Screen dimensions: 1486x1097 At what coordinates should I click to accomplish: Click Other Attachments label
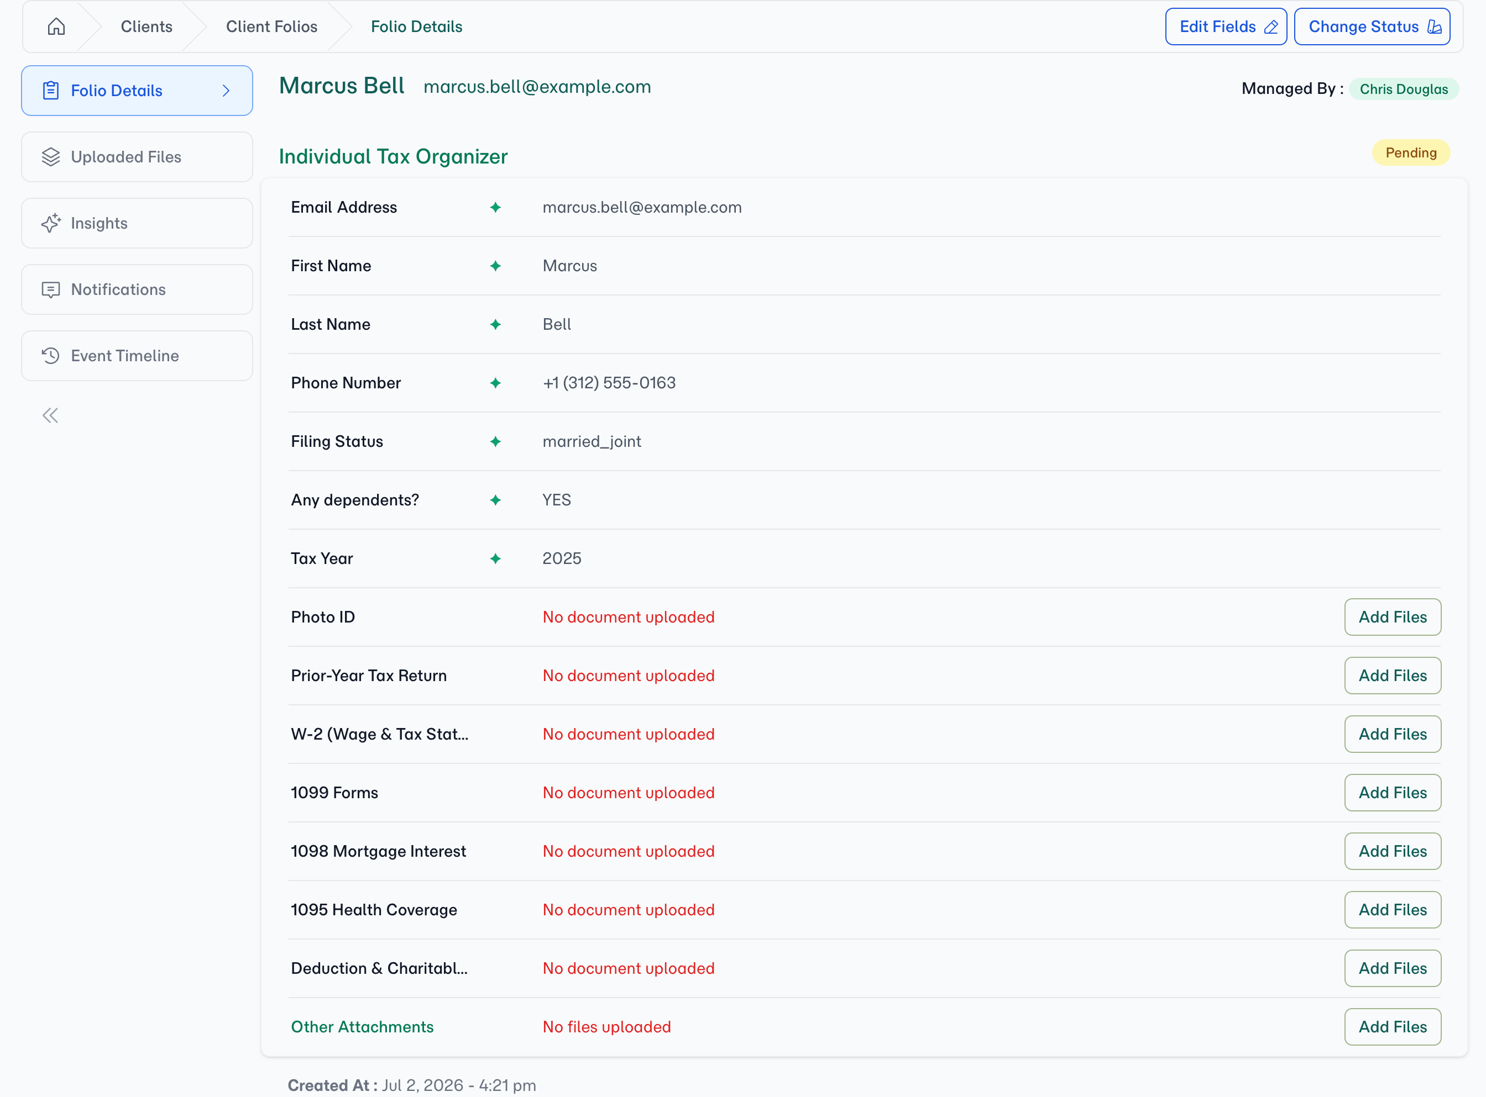click(362, 1027)
